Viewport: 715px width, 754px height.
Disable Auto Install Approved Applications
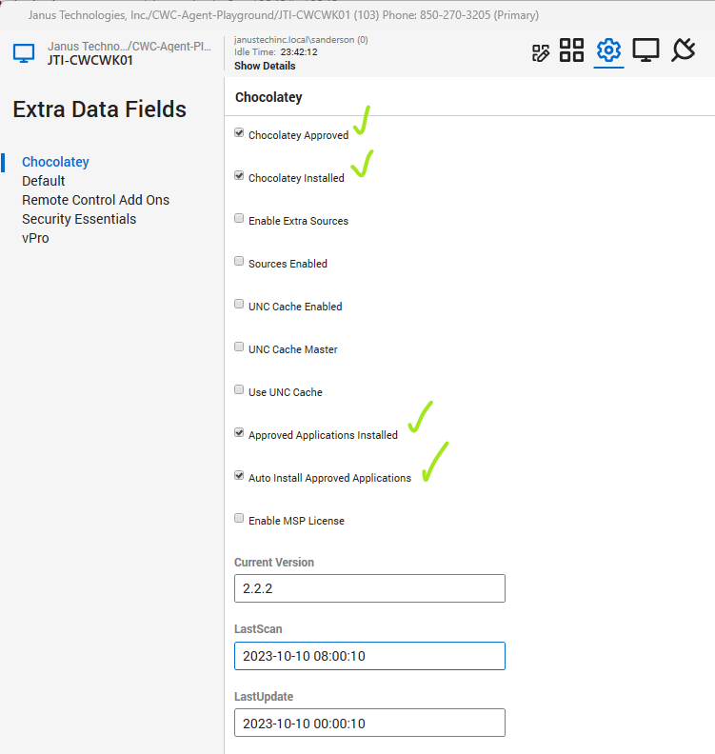[x=239, y=476]
